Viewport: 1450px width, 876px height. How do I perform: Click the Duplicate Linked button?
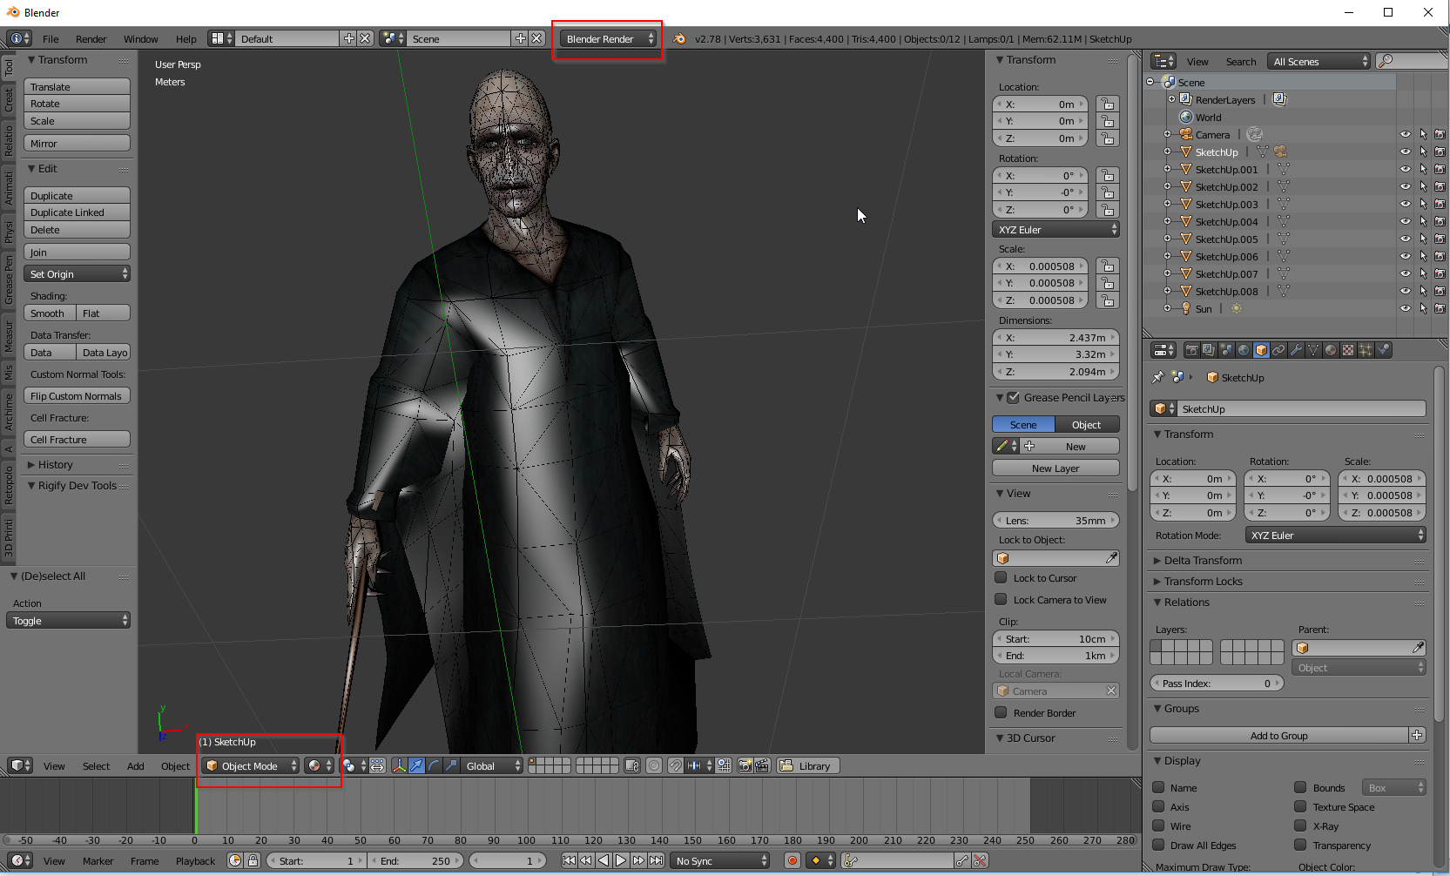[77, 212]
